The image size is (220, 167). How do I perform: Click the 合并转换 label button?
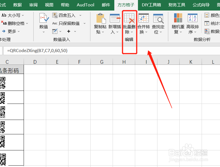coord(144,29)
